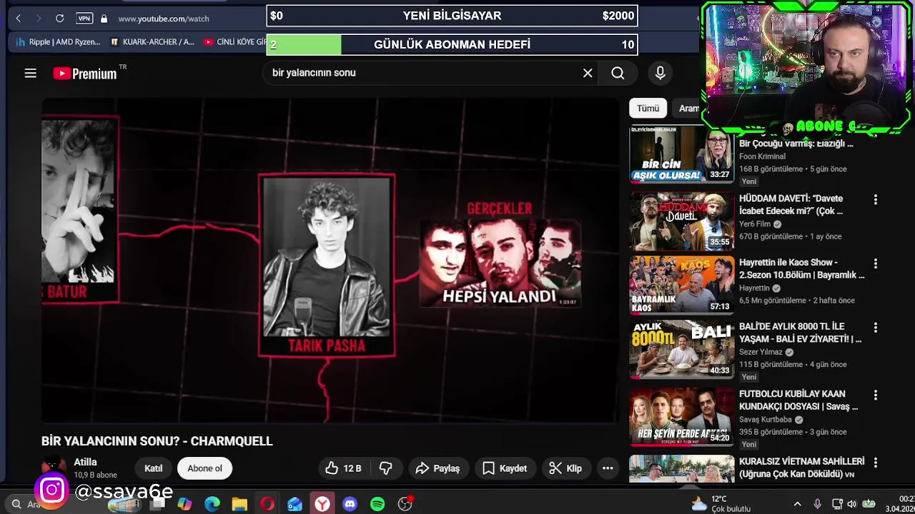Reload the page with refresh icon

tap(60, 19)
